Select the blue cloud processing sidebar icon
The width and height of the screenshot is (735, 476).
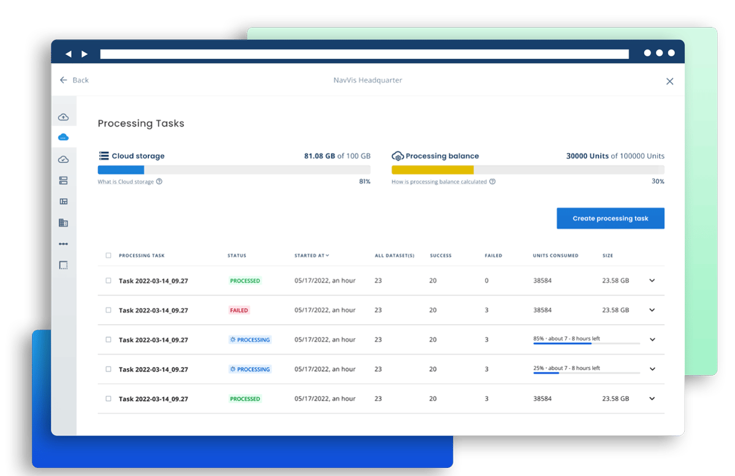(x=63, y=138)
